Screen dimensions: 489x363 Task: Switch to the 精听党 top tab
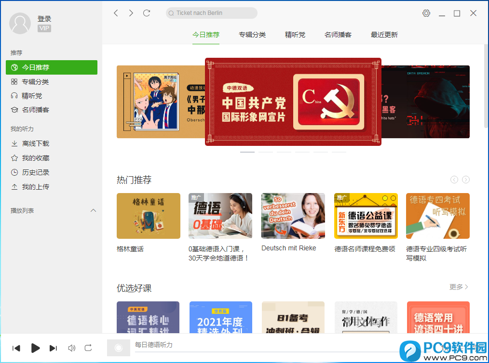[295, 35]
